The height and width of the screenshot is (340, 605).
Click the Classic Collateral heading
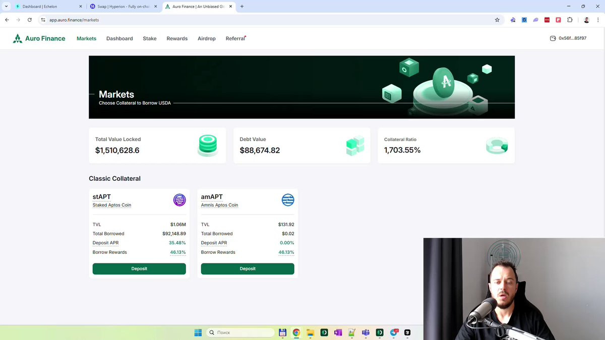coord(114,178)
